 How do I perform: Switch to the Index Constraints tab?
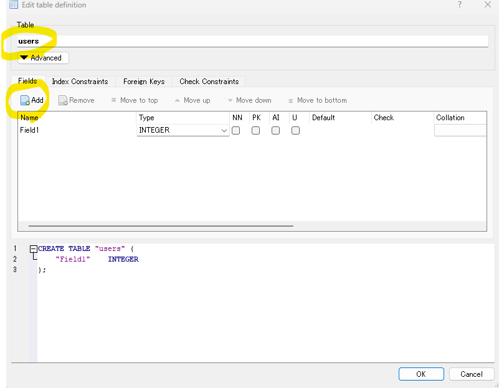pyautogui.click(x=80, y=82)
